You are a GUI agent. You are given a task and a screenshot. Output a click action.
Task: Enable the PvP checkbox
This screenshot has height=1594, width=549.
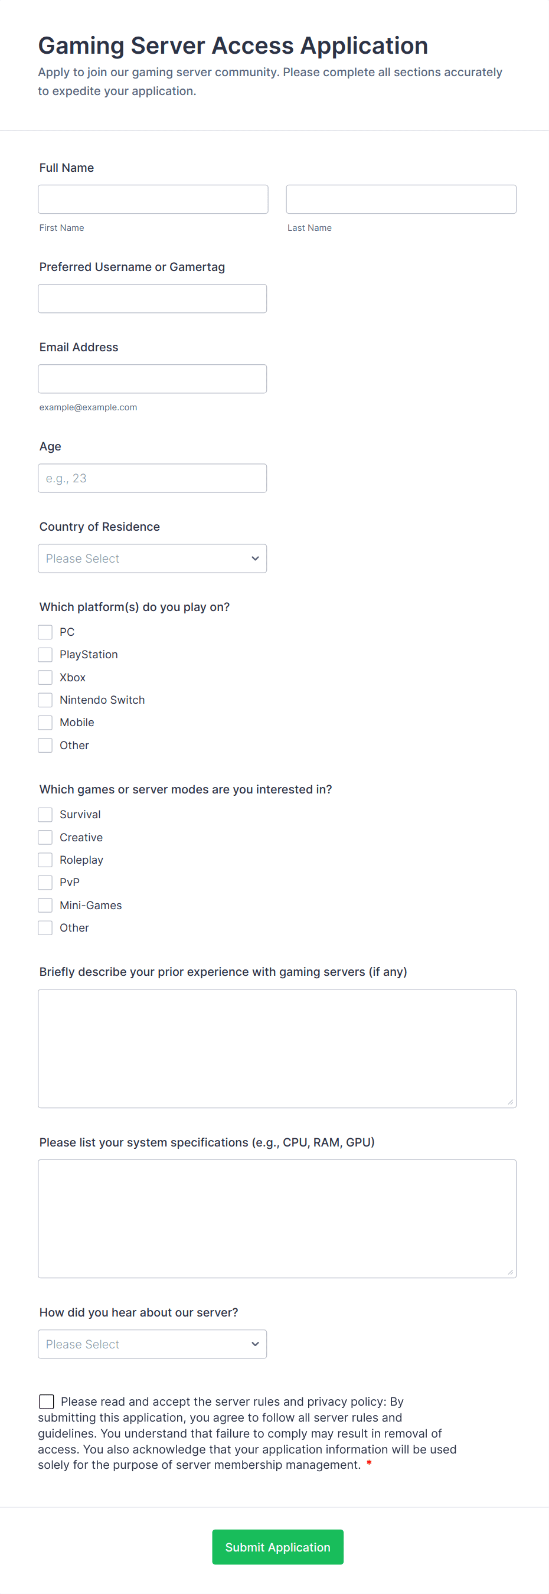point(45,883)
